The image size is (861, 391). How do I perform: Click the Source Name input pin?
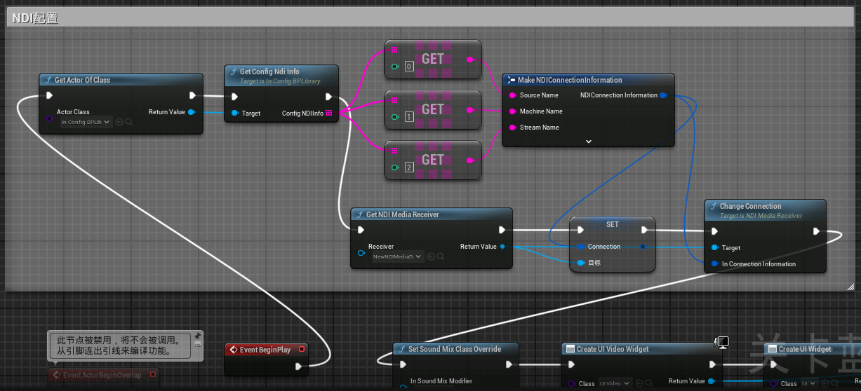tap(512, 95)
